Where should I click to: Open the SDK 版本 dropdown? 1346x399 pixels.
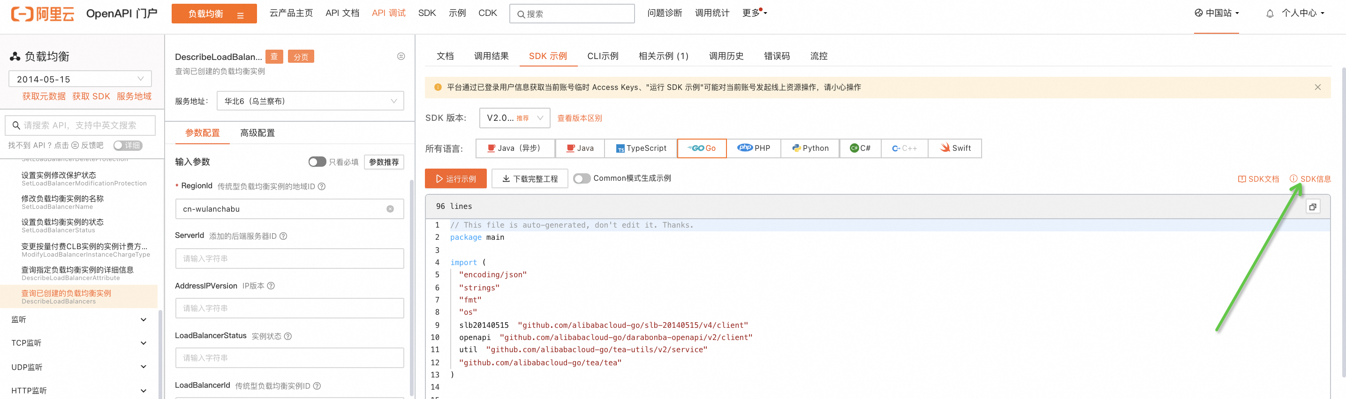click(x=514, y=118)
